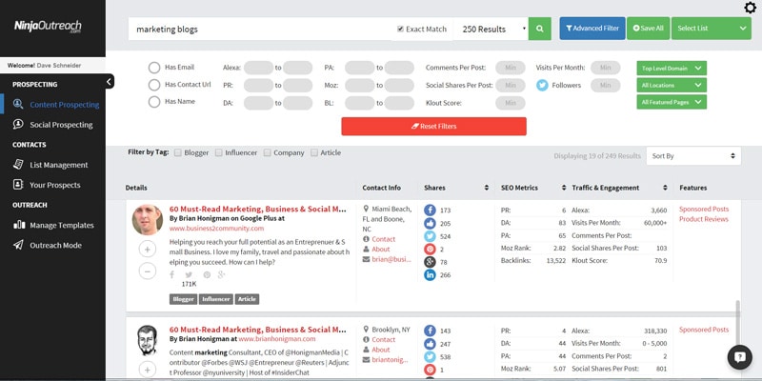Click the marketing blogs search field

click(x=260, y=30)
